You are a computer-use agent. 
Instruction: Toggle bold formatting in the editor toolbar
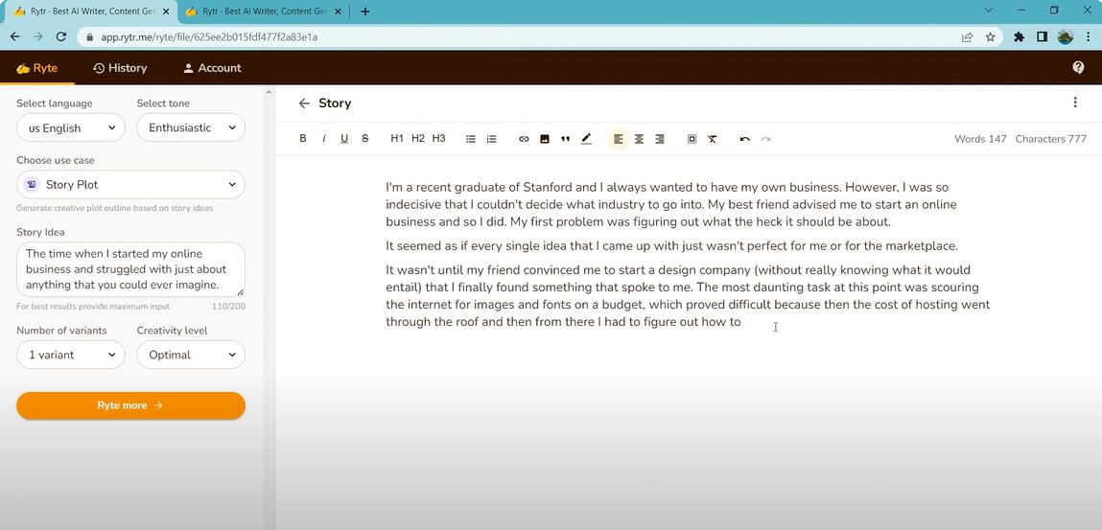(303, 139)
